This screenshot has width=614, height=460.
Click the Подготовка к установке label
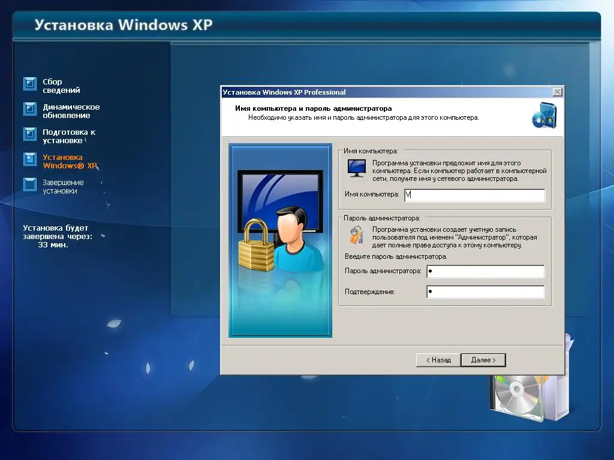pos(69,136)
